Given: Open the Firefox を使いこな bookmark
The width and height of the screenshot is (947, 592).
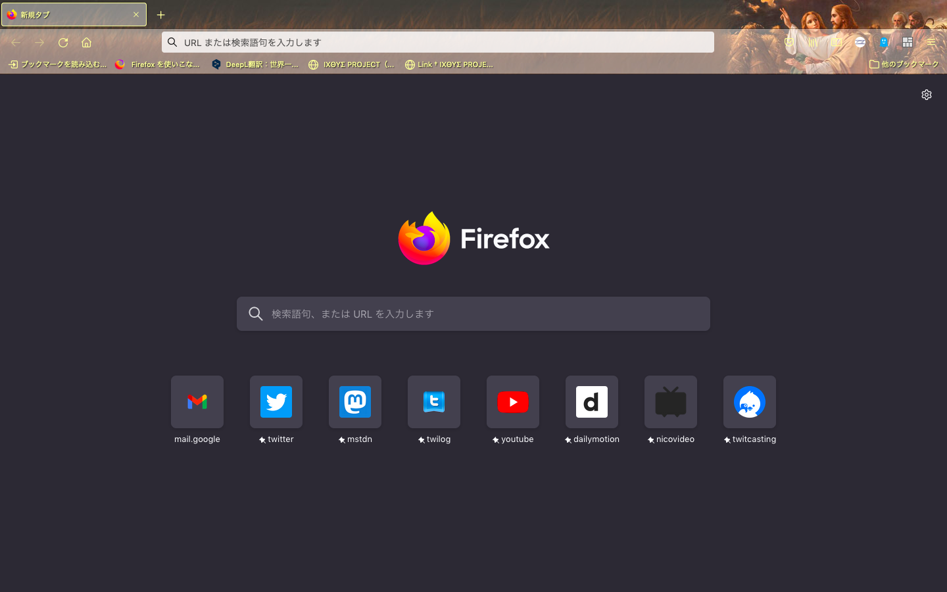Looking at the screenshot, I should tap(158, 64).
